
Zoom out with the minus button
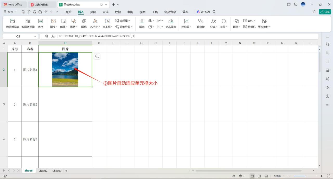point(290,176)
